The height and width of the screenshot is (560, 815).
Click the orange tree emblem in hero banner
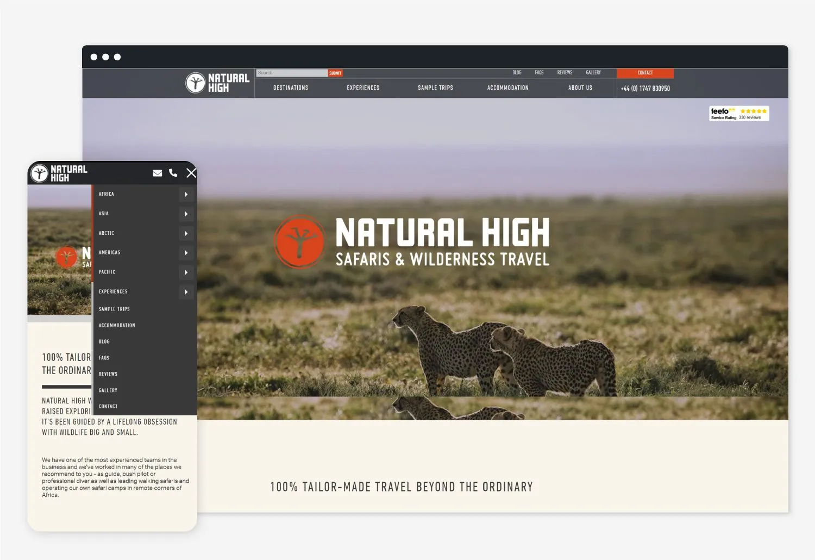coord(299,242)
